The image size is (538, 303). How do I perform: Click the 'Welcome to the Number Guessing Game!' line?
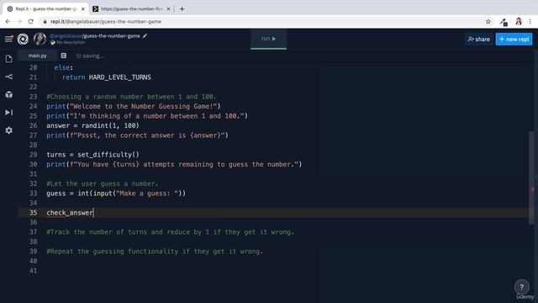[134, 107]
